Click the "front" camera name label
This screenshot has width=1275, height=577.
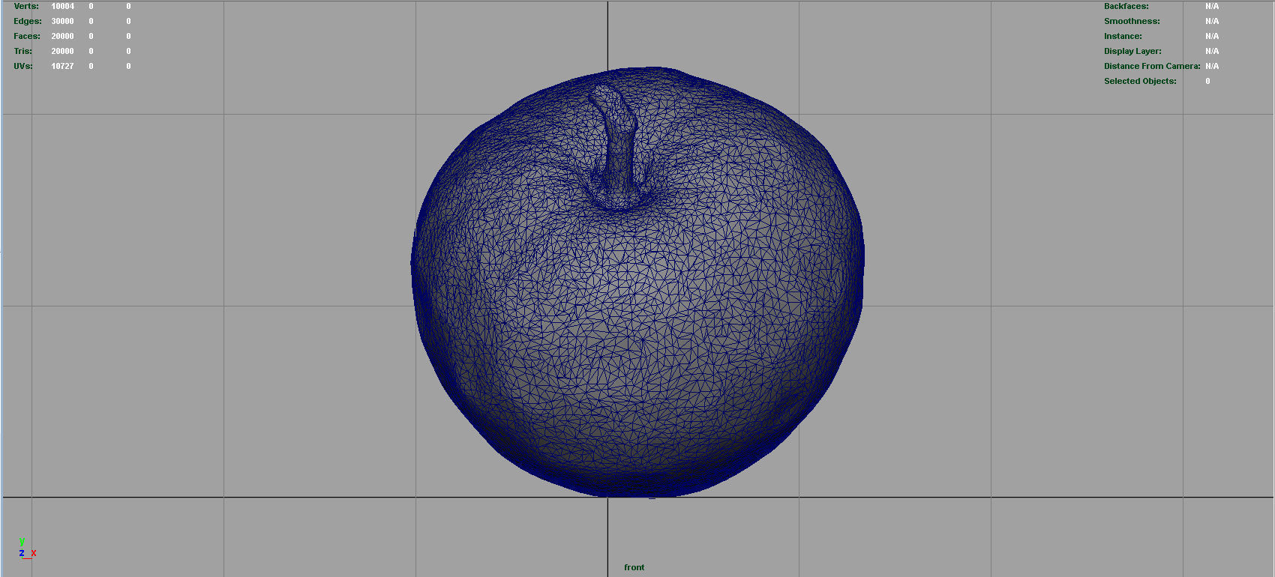[634, 567]
